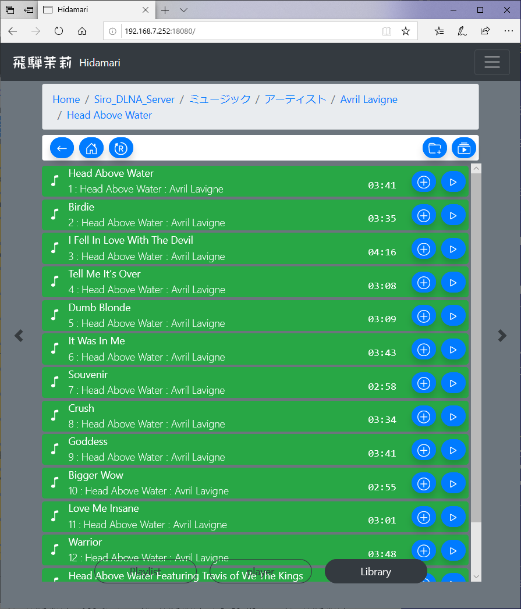Open the アーティスト breadcrumb link

click(296, 99)
